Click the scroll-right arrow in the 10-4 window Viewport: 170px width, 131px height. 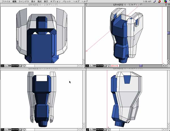click(166, 130)
